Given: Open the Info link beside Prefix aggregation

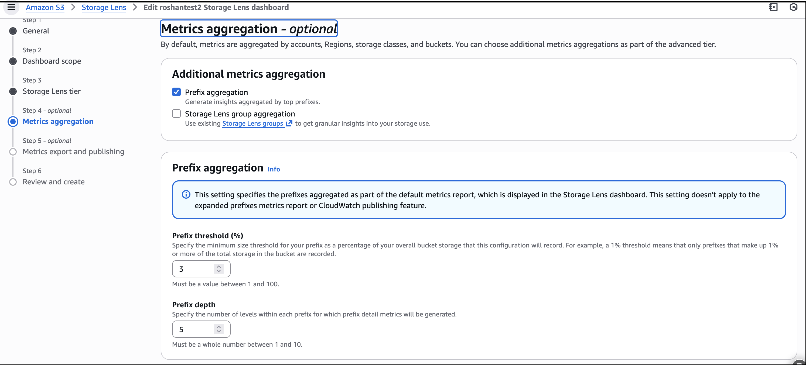Looking at the screenshot, I should (x=274, y=169).
